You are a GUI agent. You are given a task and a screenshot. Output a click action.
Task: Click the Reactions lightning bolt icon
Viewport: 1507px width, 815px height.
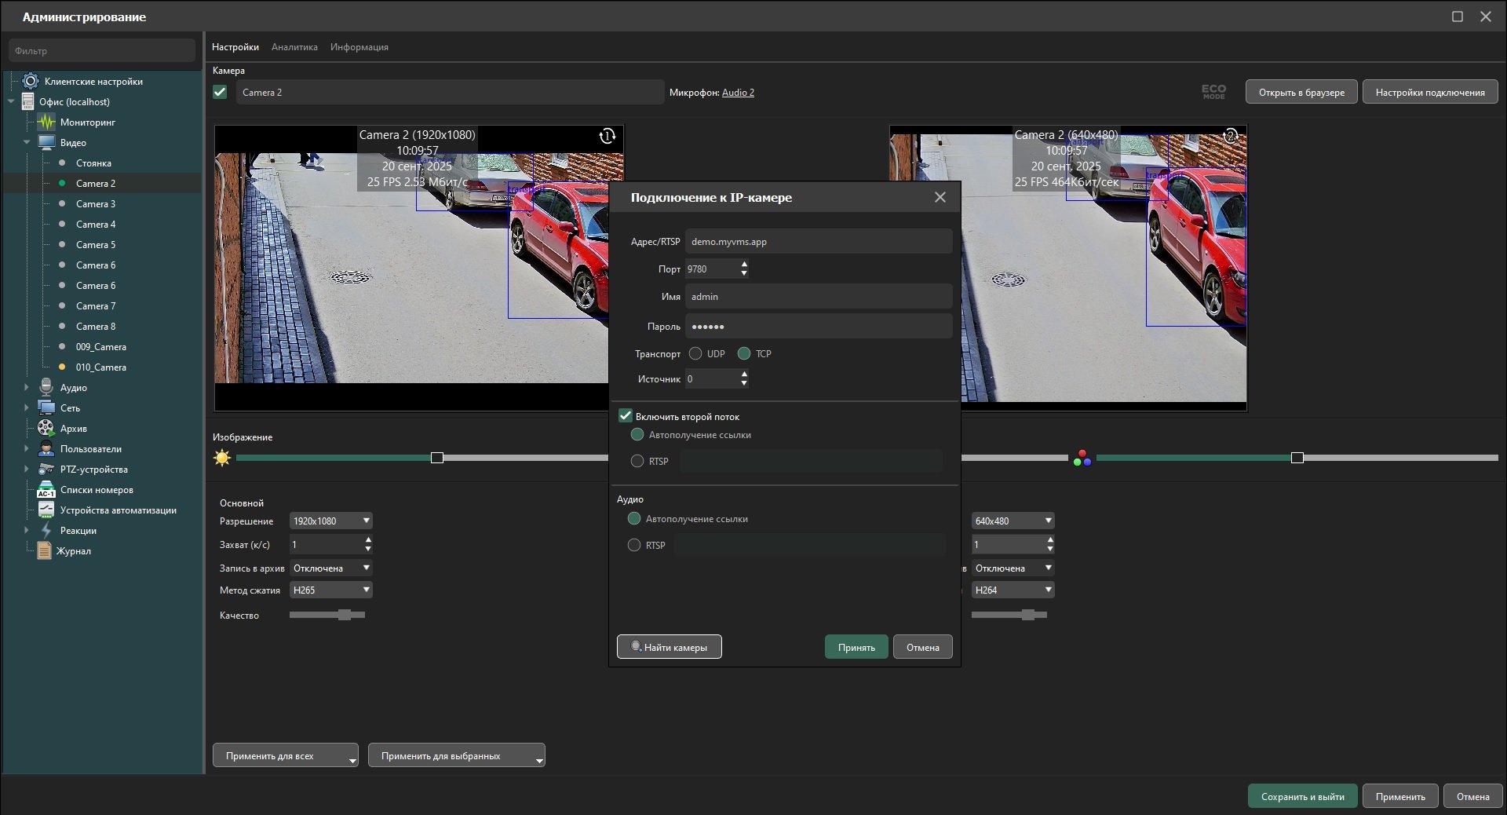46,531
